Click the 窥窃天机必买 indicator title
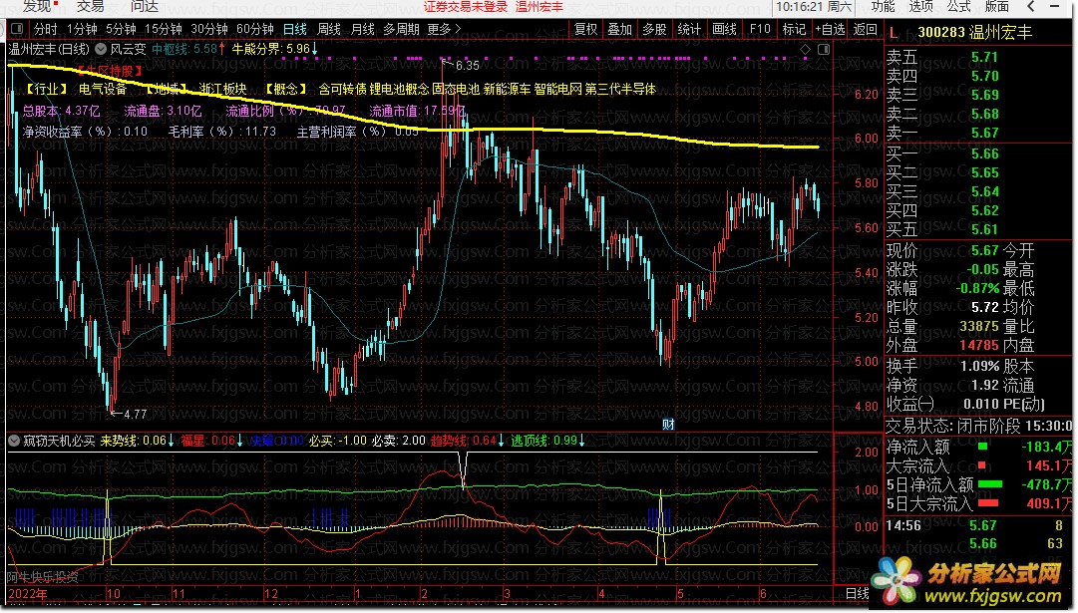 59,441
